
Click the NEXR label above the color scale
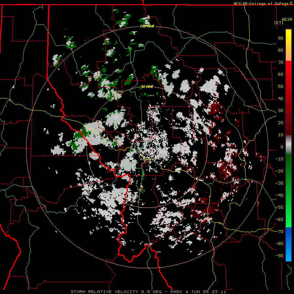point(287,20)
